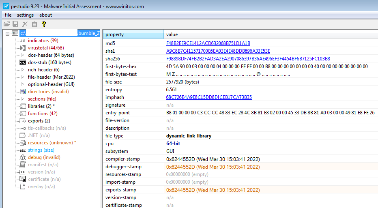Select debug (invalid) item

click(44, 157)
